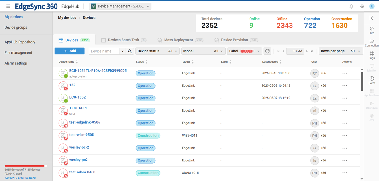Open the Tags panel
The height and width of the screenshot is (181, 379).
pos(372,55)
